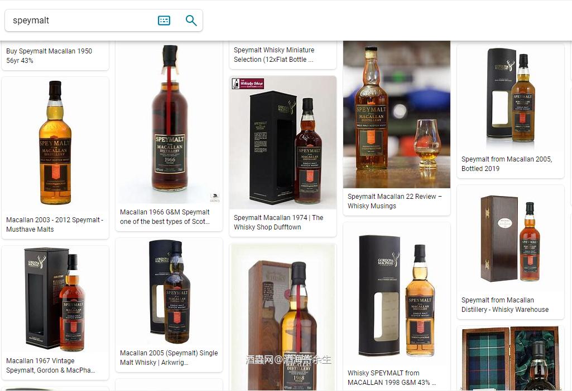The height and width of the screenshot is (391, 572).
Task: Open Speymalt Macallan 22 Review link
Action: tap(395, 201)
